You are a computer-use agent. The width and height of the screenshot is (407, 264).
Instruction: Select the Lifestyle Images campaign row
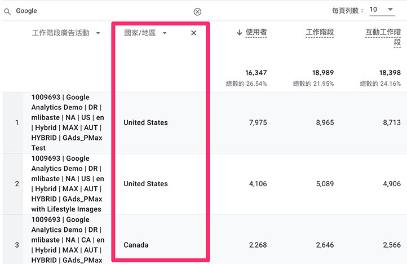[x=68, y=184]
